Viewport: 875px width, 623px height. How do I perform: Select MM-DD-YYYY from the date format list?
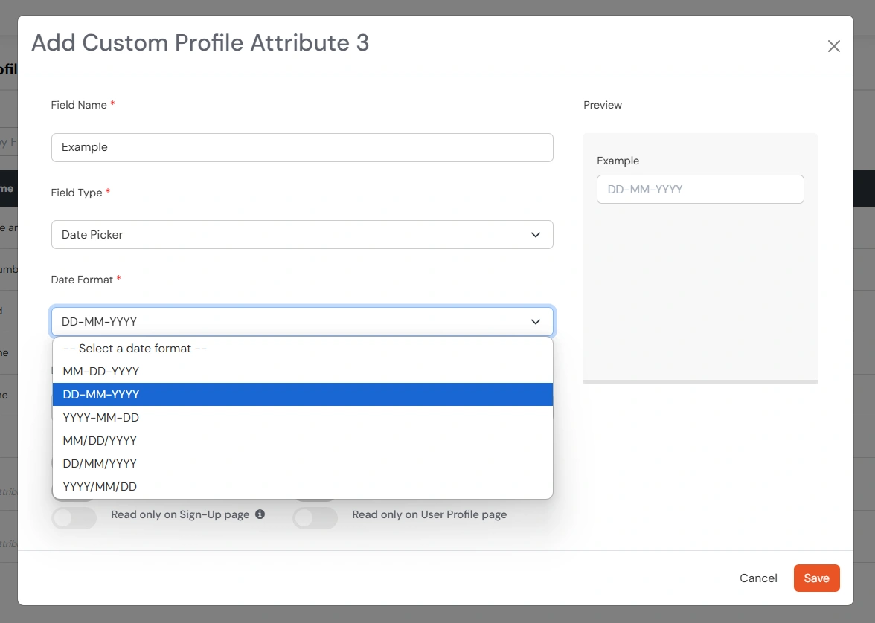coord(102,371)
